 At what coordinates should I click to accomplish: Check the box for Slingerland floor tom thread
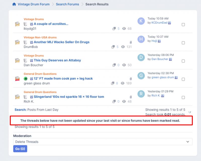[183, 97]
